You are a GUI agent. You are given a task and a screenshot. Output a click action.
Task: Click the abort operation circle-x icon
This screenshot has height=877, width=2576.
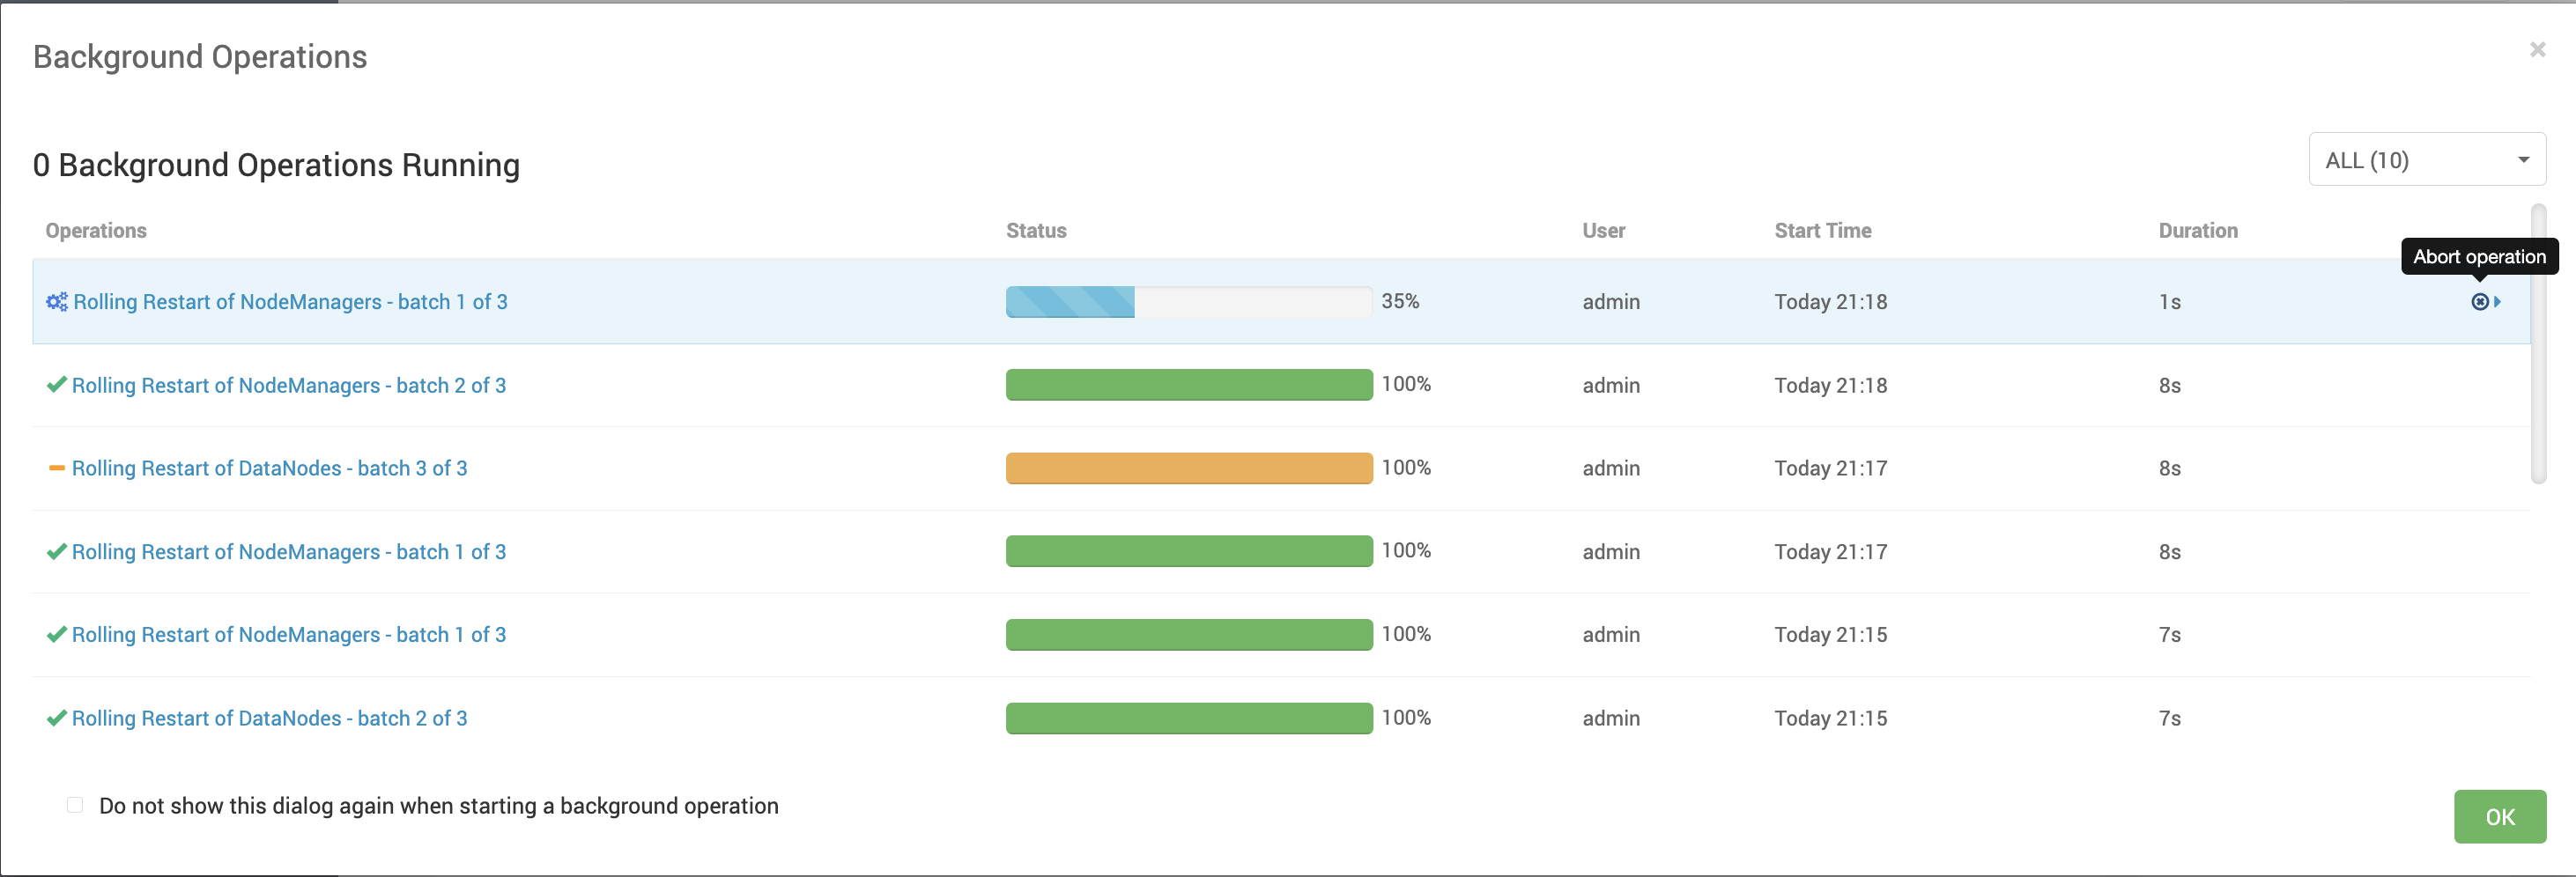click(2479, 302)
